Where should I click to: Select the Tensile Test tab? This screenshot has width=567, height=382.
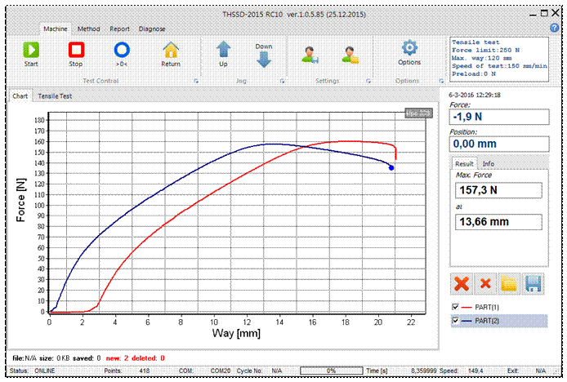coord(55,96)
